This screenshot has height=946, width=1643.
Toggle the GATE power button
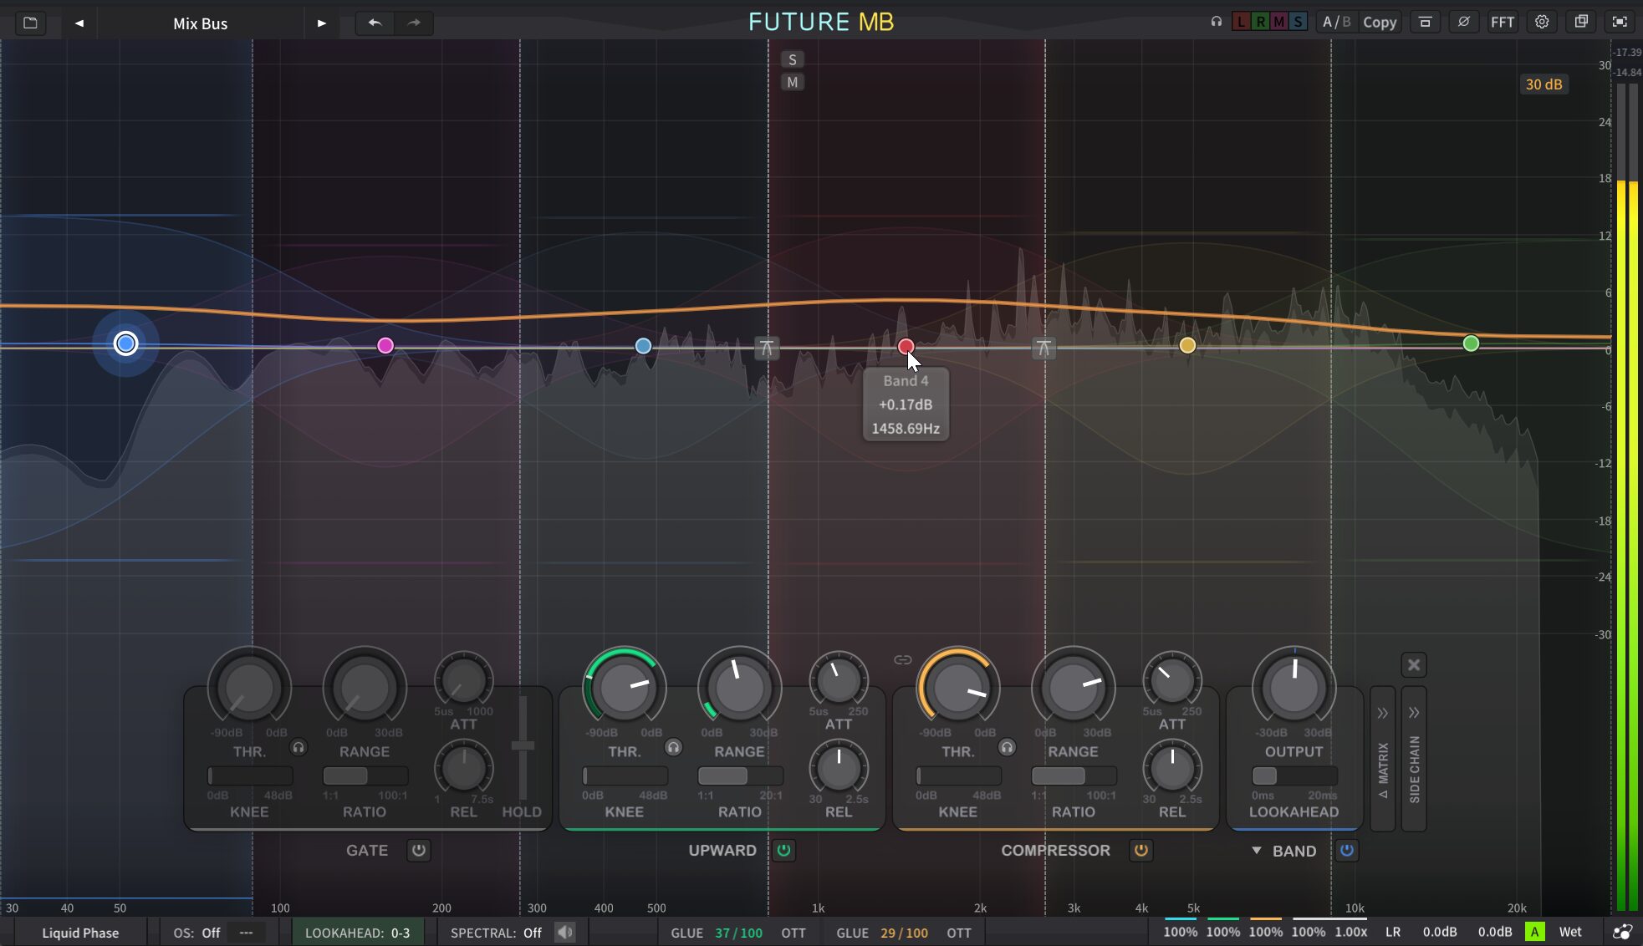(419, 851)
